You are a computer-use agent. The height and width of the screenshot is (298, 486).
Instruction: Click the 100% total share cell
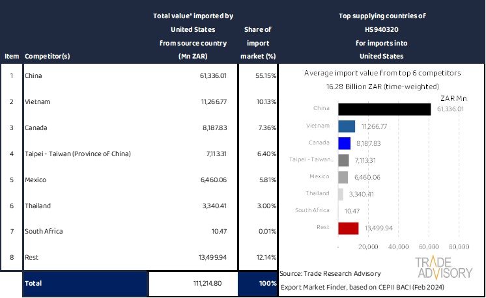tap(258, 284)
